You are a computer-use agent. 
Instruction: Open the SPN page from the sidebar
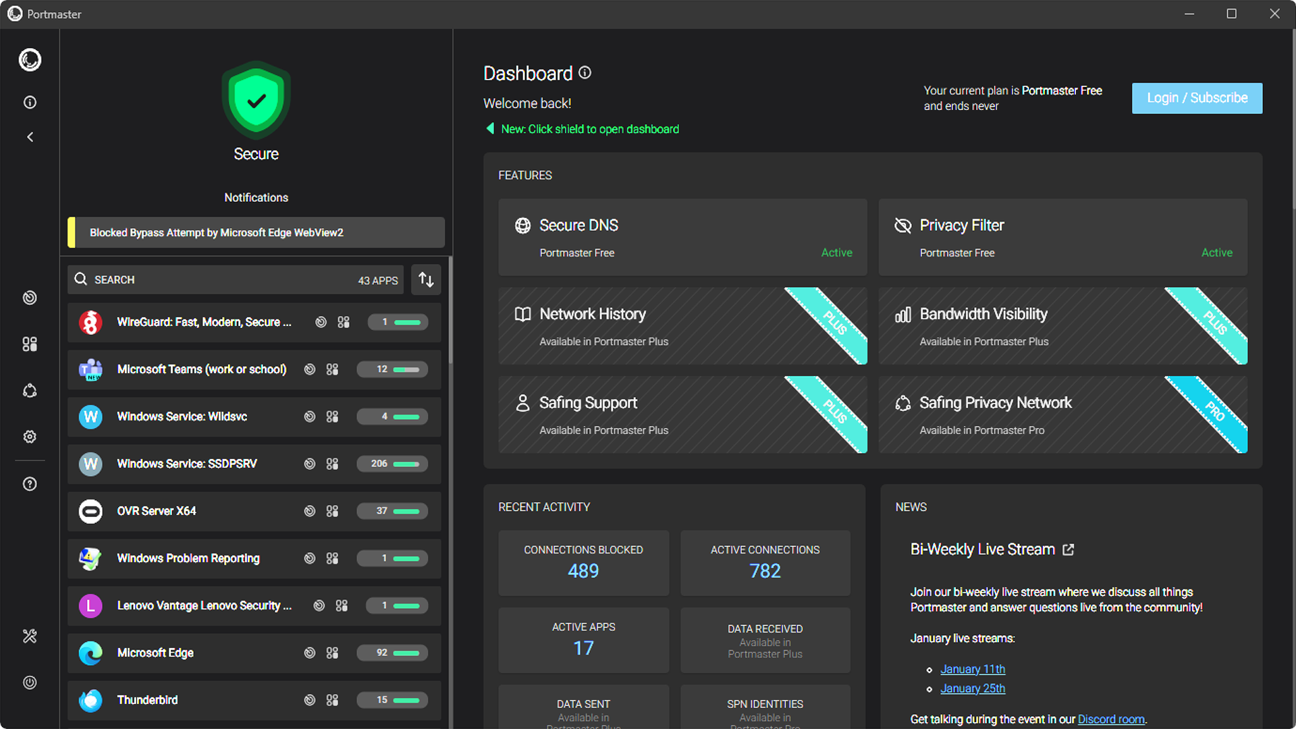[x=30, y=391]
